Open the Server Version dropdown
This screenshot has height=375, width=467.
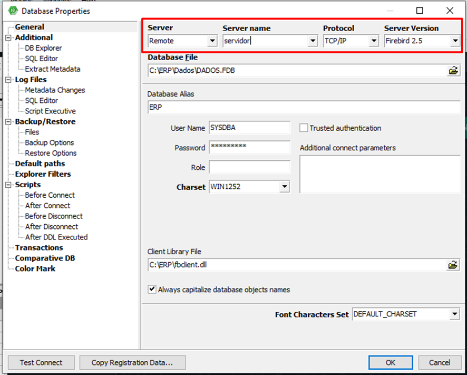(x=455, y=41)
